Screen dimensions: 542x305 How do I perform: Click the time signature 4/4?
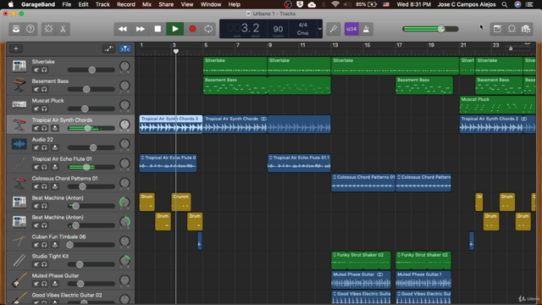click(x=303, y=25)
